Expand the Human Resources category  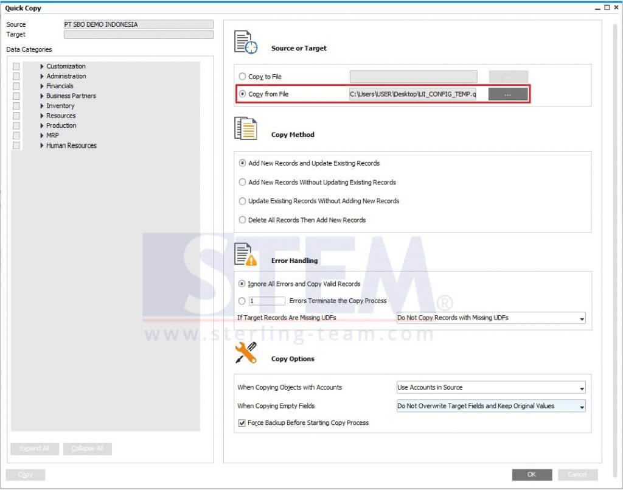[42, 145]
